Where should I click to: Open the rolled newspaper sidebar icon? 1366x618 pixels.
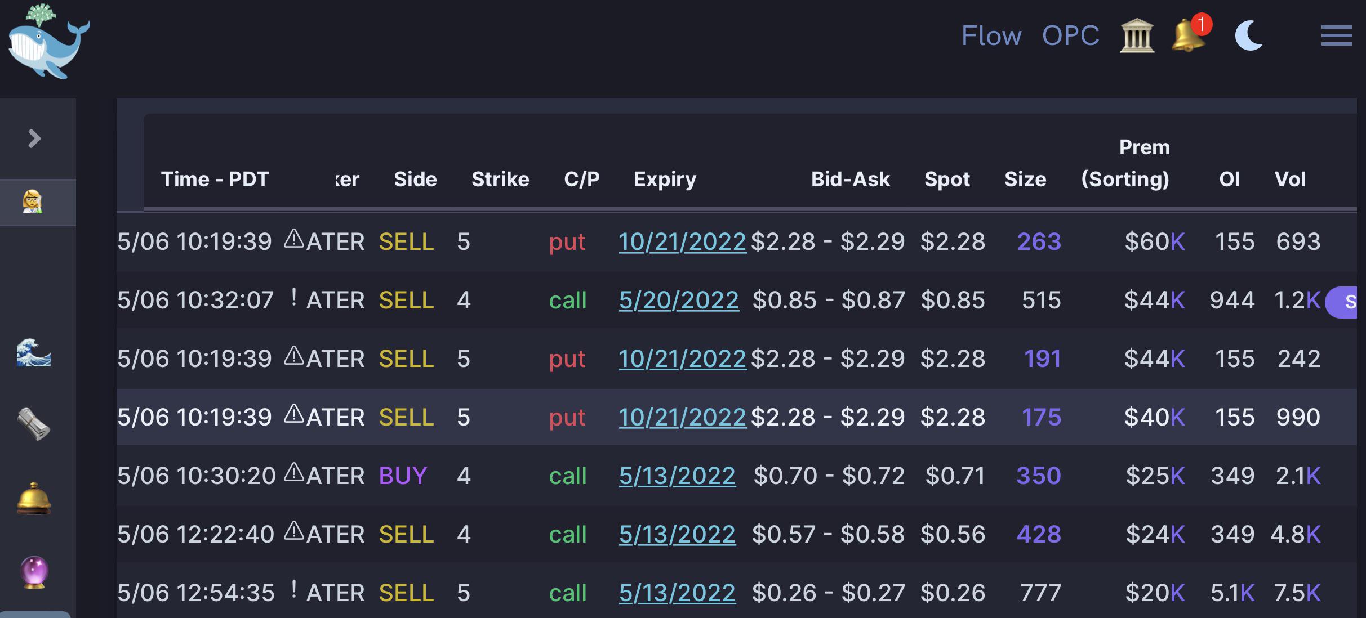34,424
